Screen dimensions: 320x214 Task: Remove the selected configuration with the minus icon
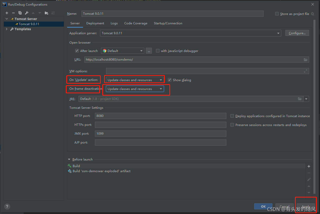tap(13, 13)
